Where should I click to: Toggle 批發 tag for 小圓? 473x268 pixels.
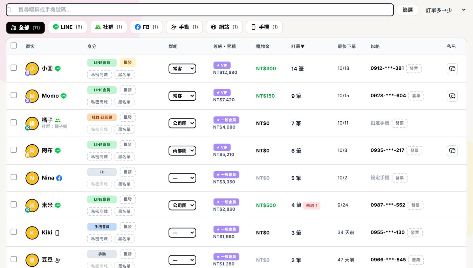click(x=128, y=63)
